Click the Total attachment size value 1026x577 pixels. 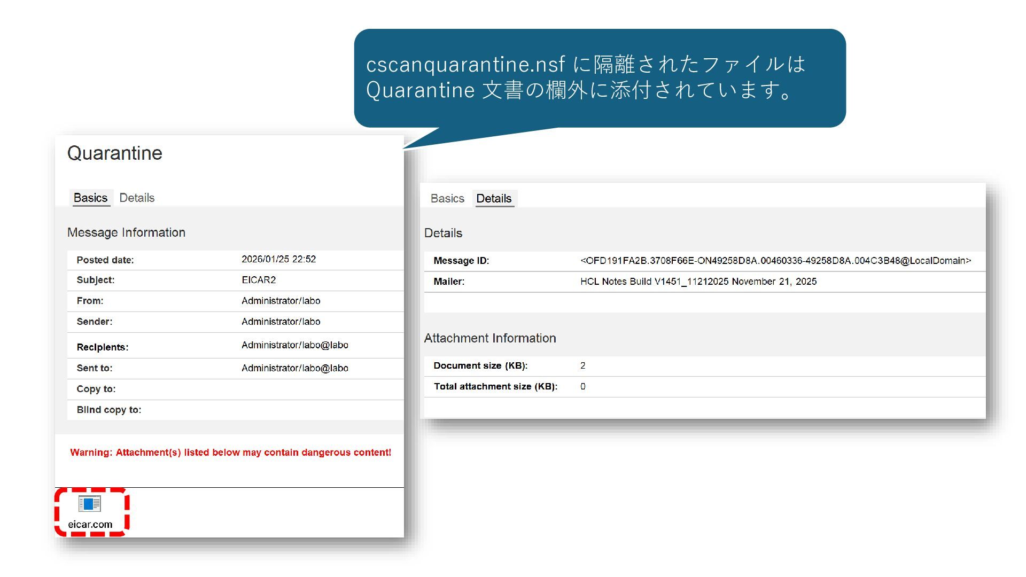[x=582, y=387]
